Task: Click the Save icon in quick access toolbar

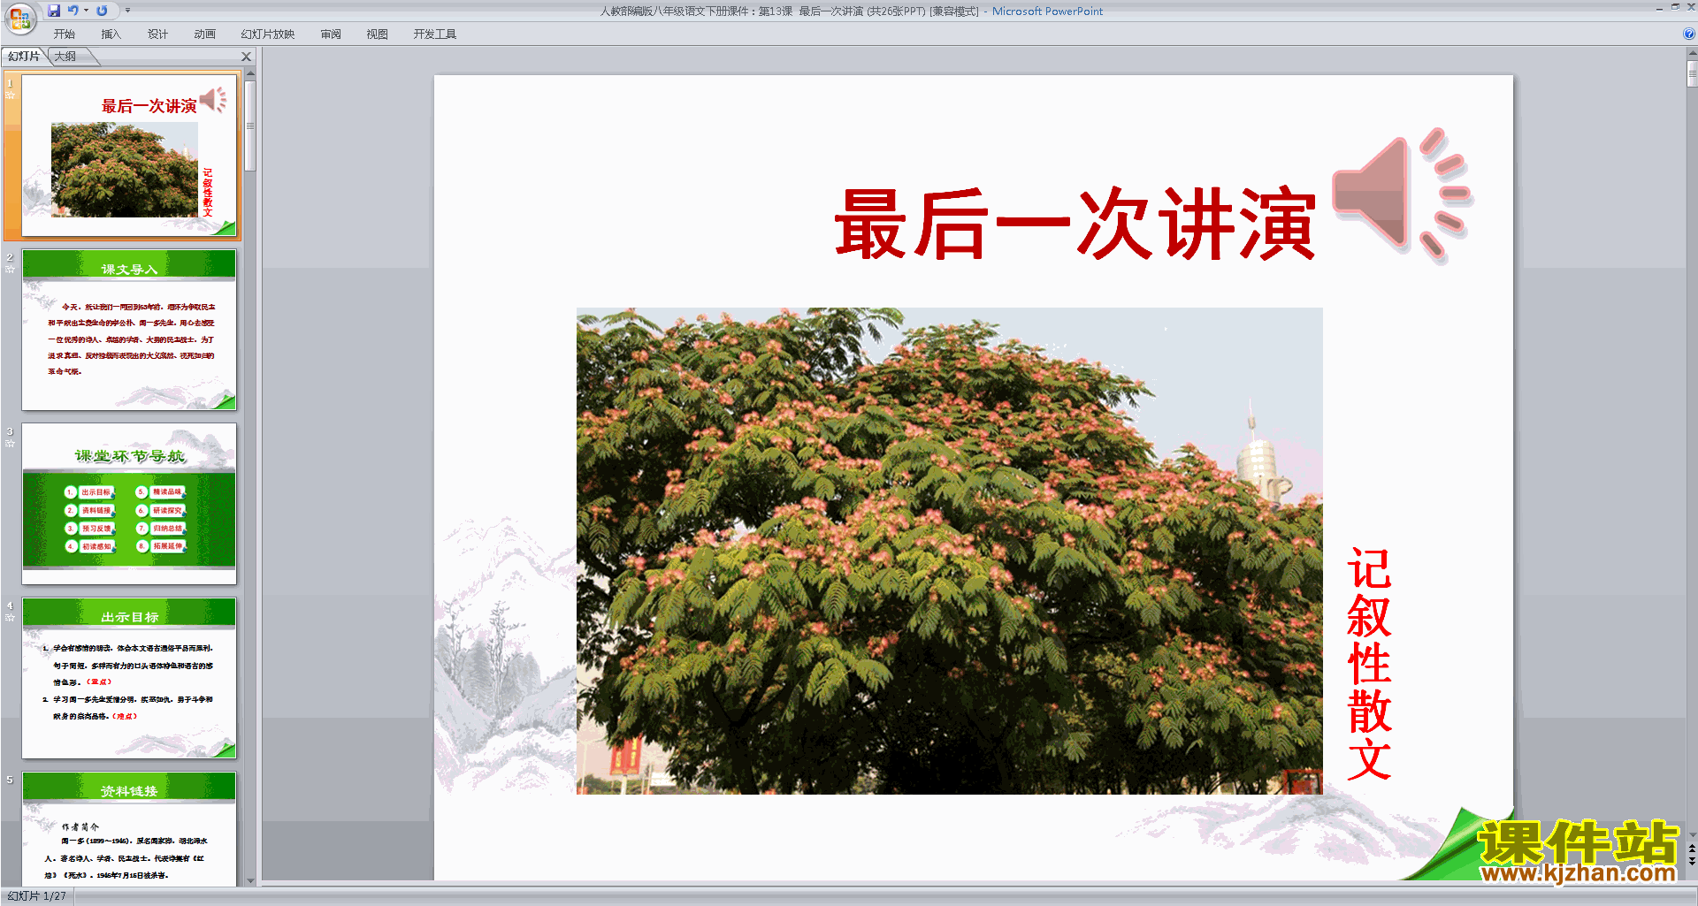Action: [x=54, y=11]
